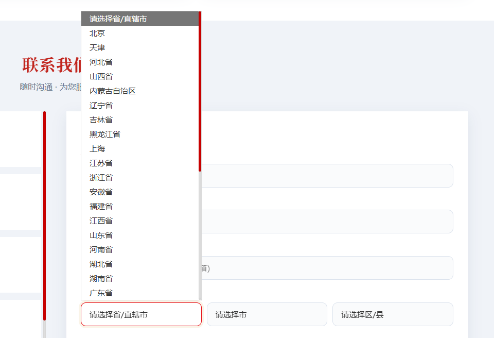The image size is (494, 338).
Task: Choose 河南省 from the list
Action: (x=140, y=250)
